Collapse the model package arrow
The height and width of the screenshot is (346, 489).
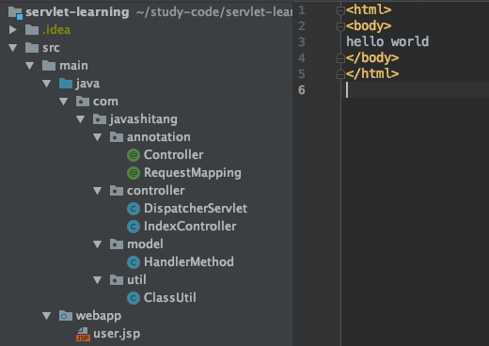pyautogui.click(x=98, y=244)
